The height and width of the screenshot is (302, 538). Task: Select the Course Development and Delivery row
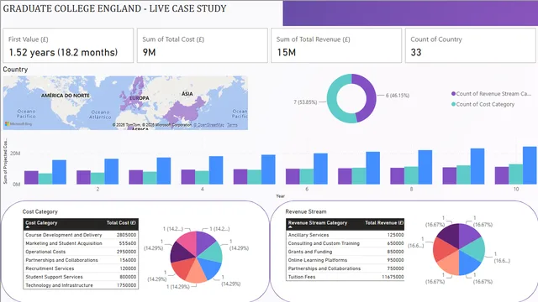point(81,235)
